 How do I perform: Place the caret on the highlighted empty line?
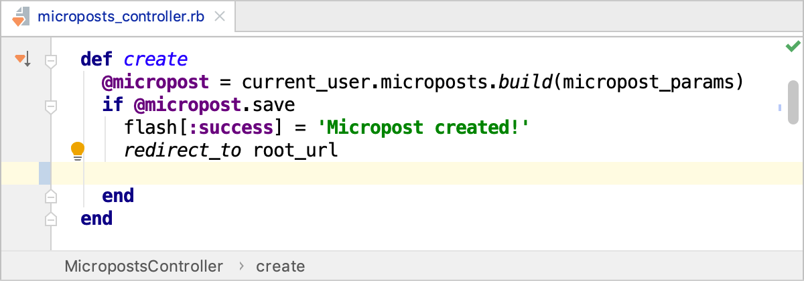click(x=402, y=173)
